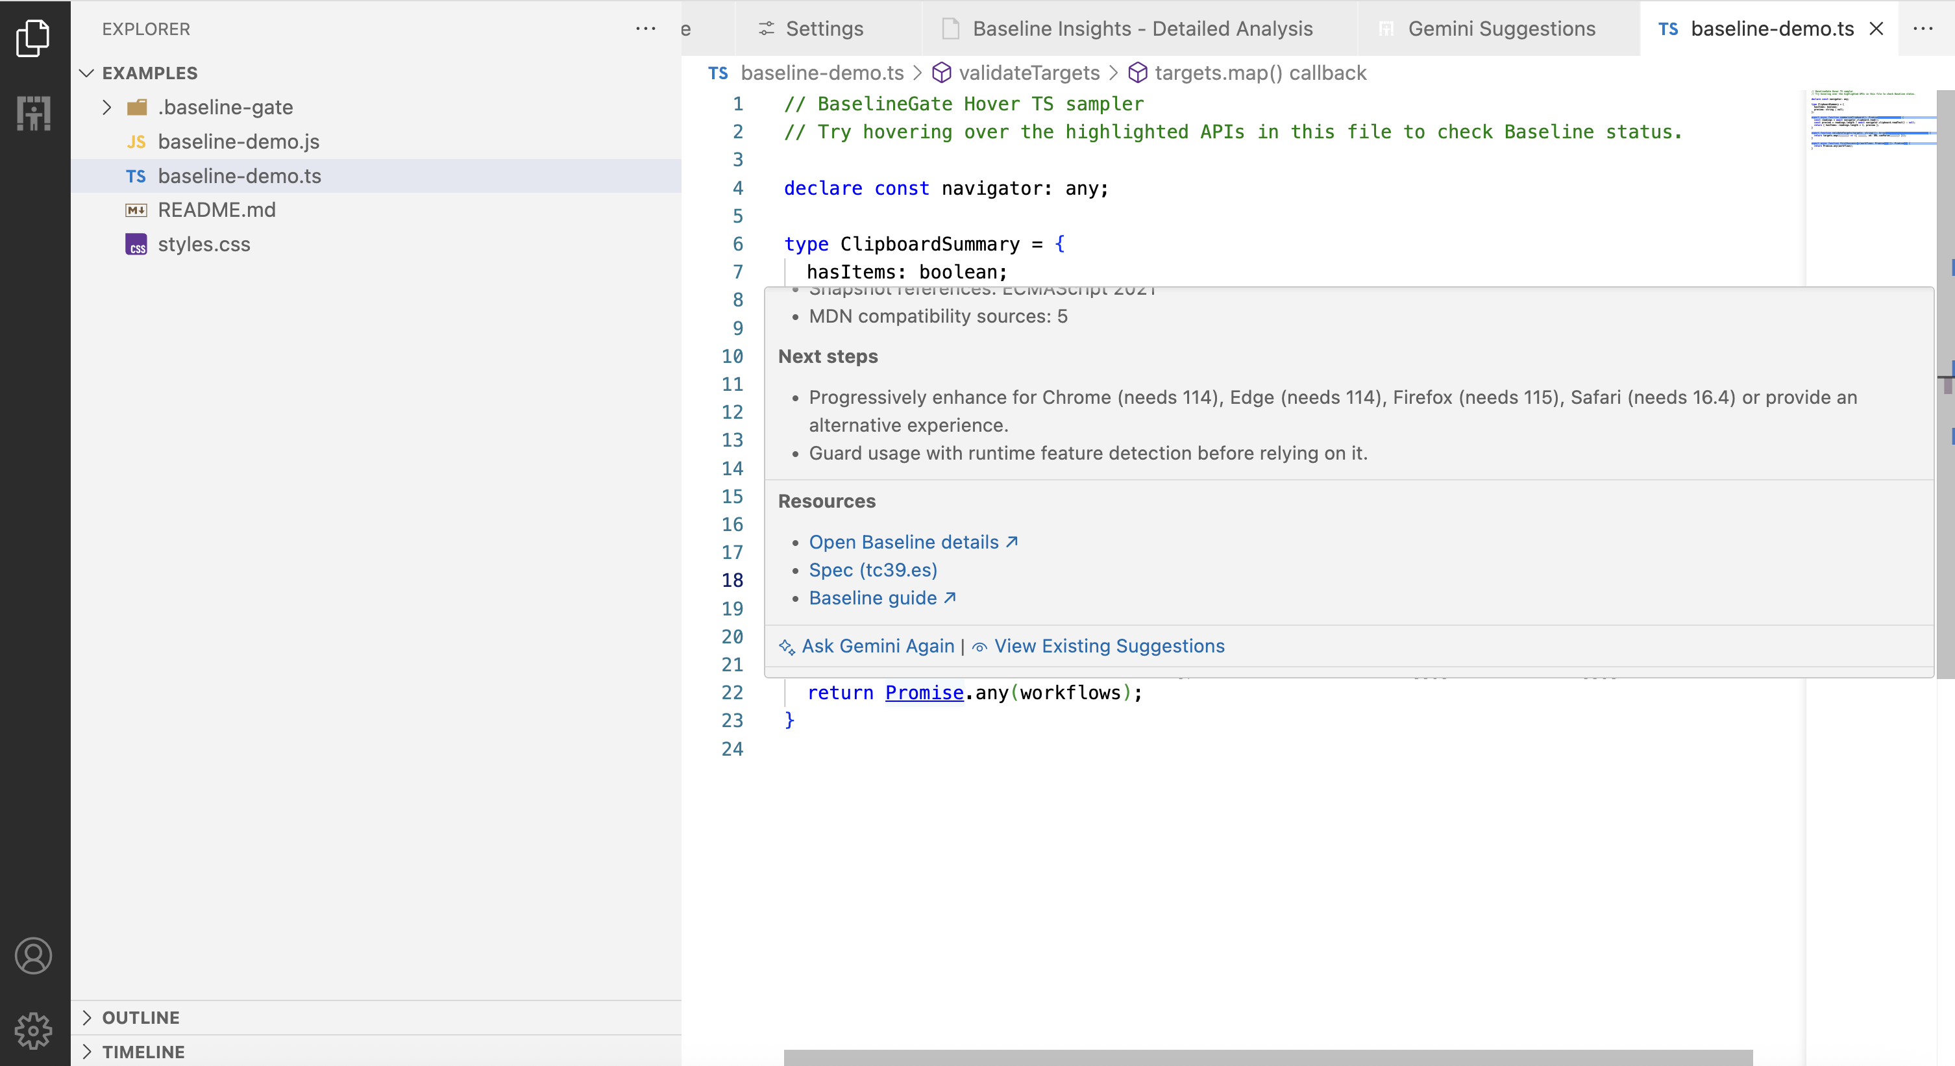Expand the .baseline-gate folder
This screenshot has width=1955, height=1066.
click(107, 107)
